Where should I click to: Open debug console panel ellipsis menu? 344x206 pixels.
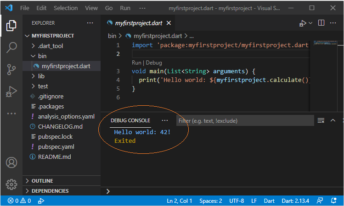click(x=164, y=120)
